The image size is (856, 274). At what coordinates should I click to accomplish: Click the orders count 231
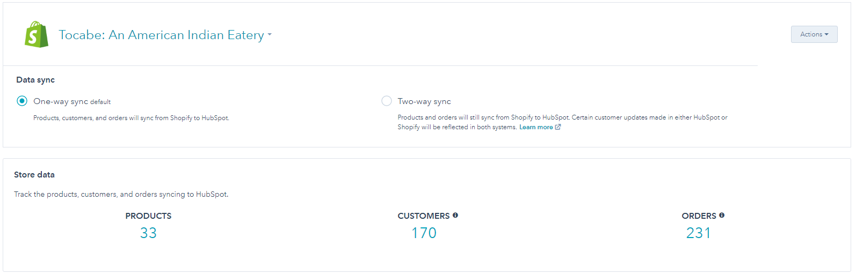coord(698,233)
